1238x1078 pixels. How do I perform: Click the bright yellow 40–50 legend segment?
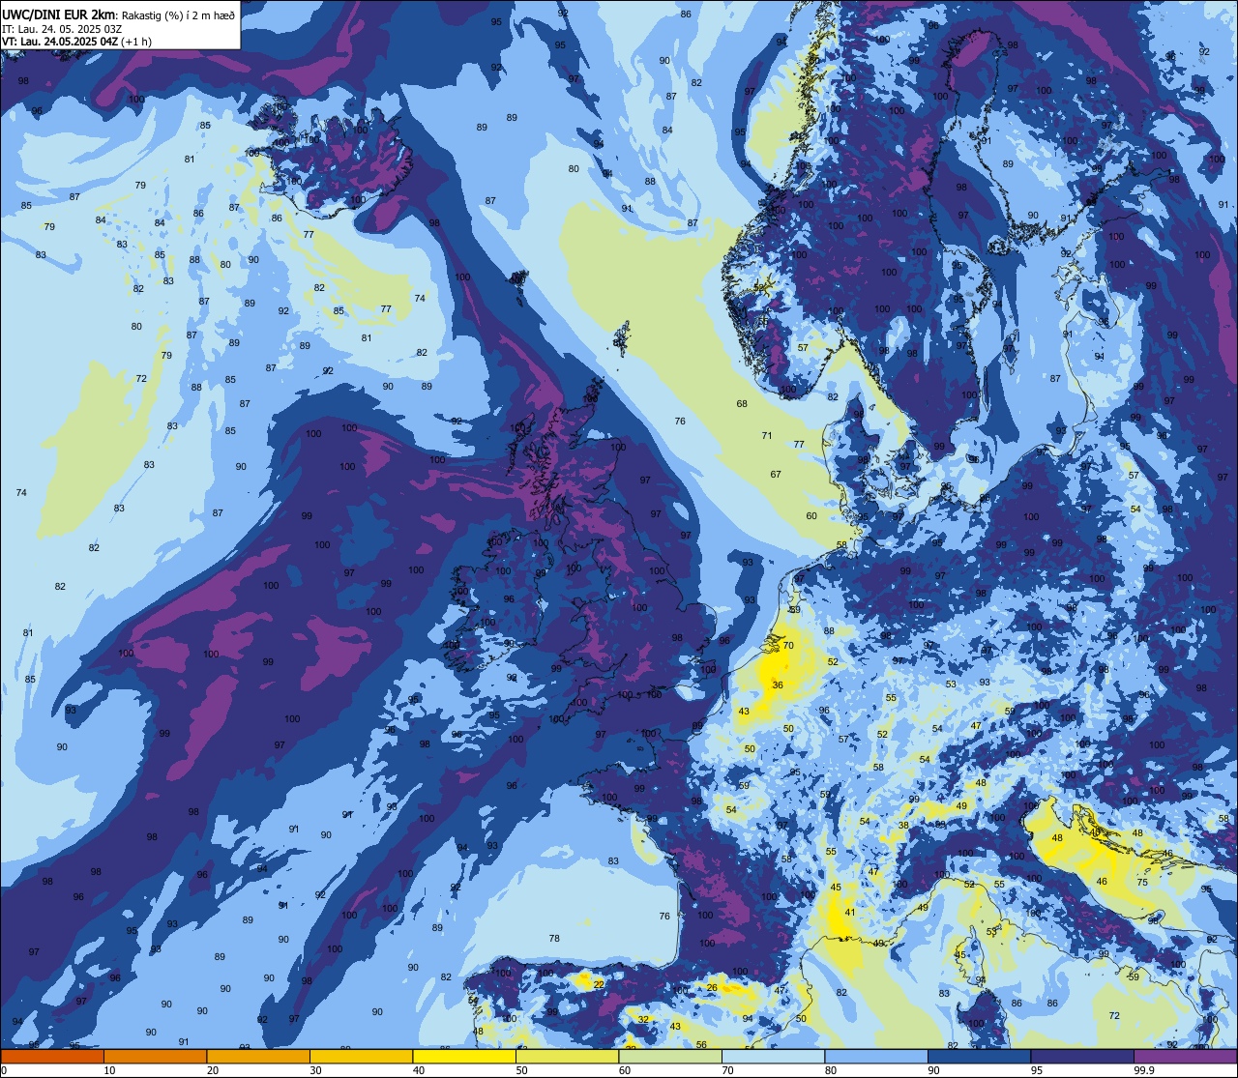[464, 1056]
